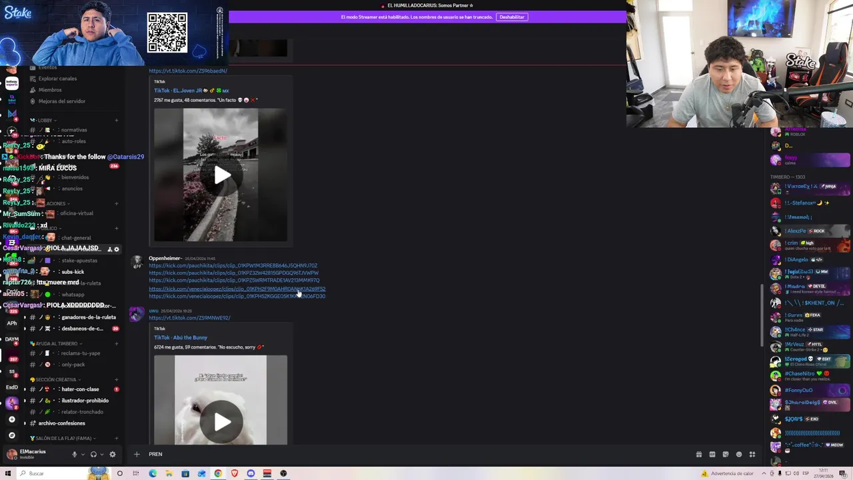This screenshot has height=480, width=853.
Task: Open the vt.tiktok.com/ZS96baedN link
Action: pyautogui.click(x=188, y=71)
